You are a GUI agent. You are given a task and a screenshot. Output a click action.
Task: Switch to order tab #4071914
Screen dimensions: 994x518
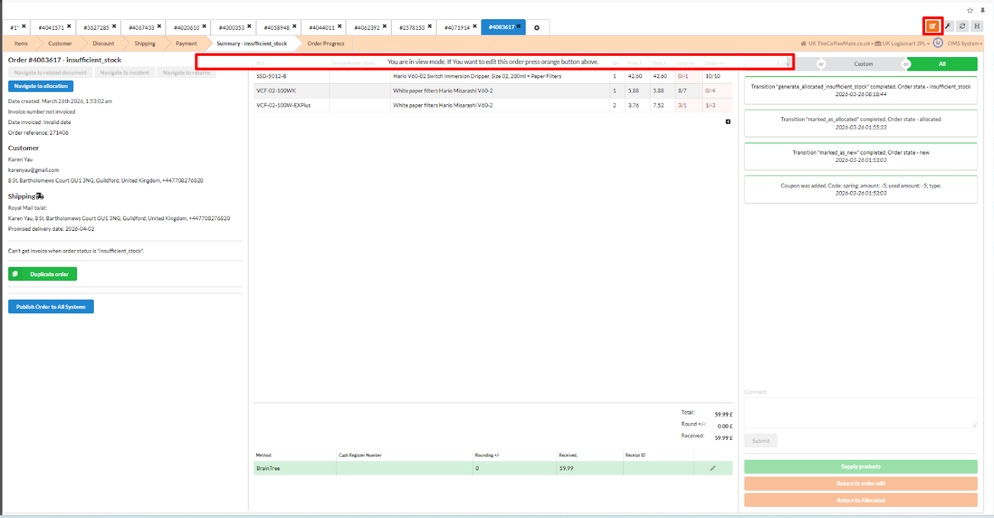(457, 27)
